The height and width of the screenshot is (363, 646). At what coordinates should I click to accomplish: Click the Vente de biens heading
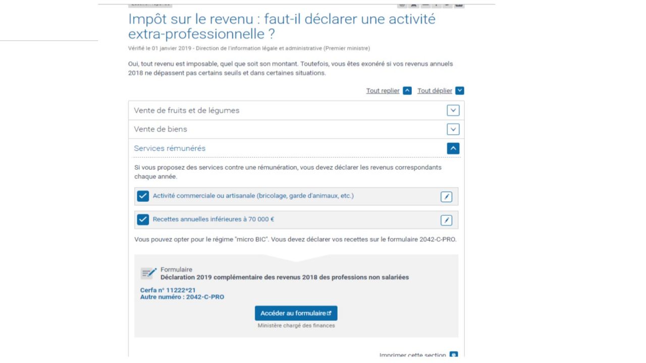pos(160,129)
